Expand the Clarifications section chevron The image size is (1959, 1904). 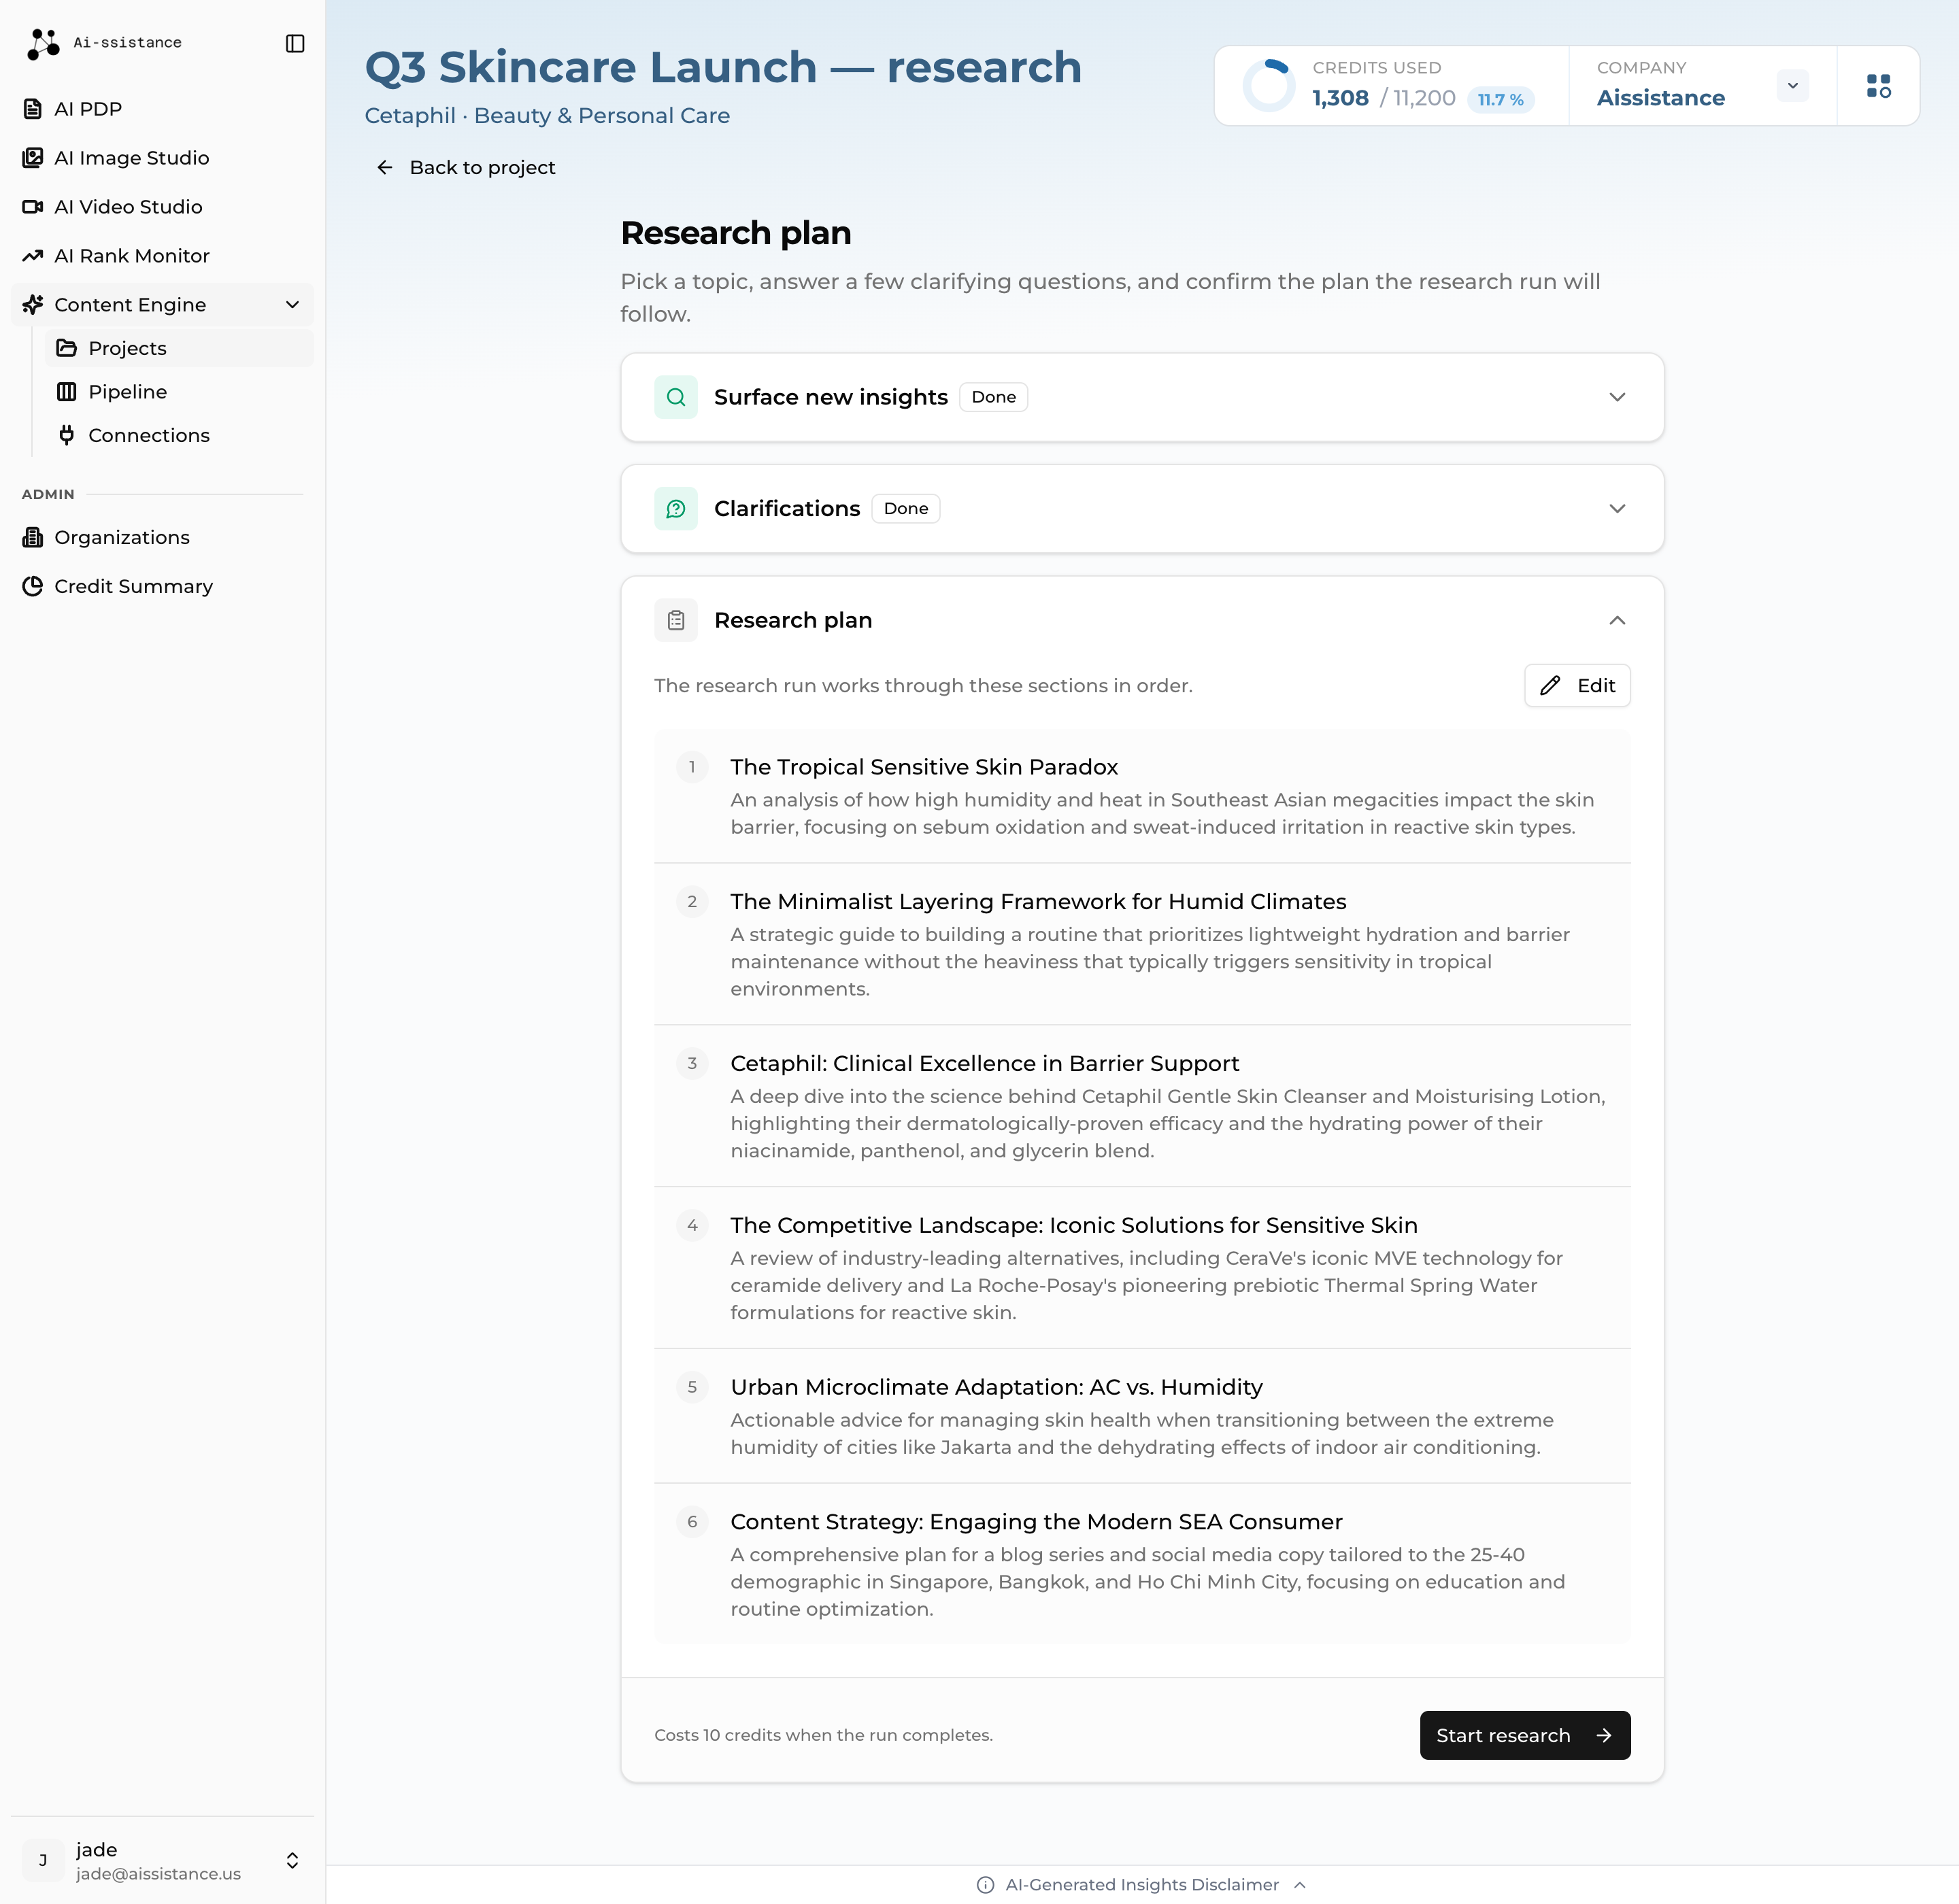point(1617,508)
